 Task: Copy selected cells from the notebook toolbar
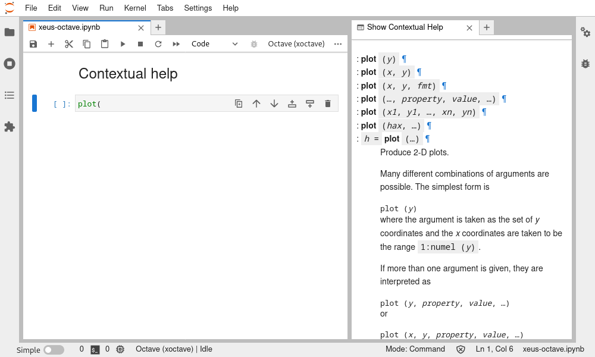[86, 44]
